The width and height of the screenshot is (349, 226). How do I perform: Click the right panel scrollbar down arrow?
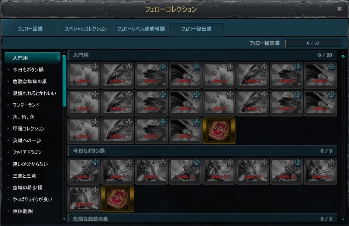click(343, 219)
